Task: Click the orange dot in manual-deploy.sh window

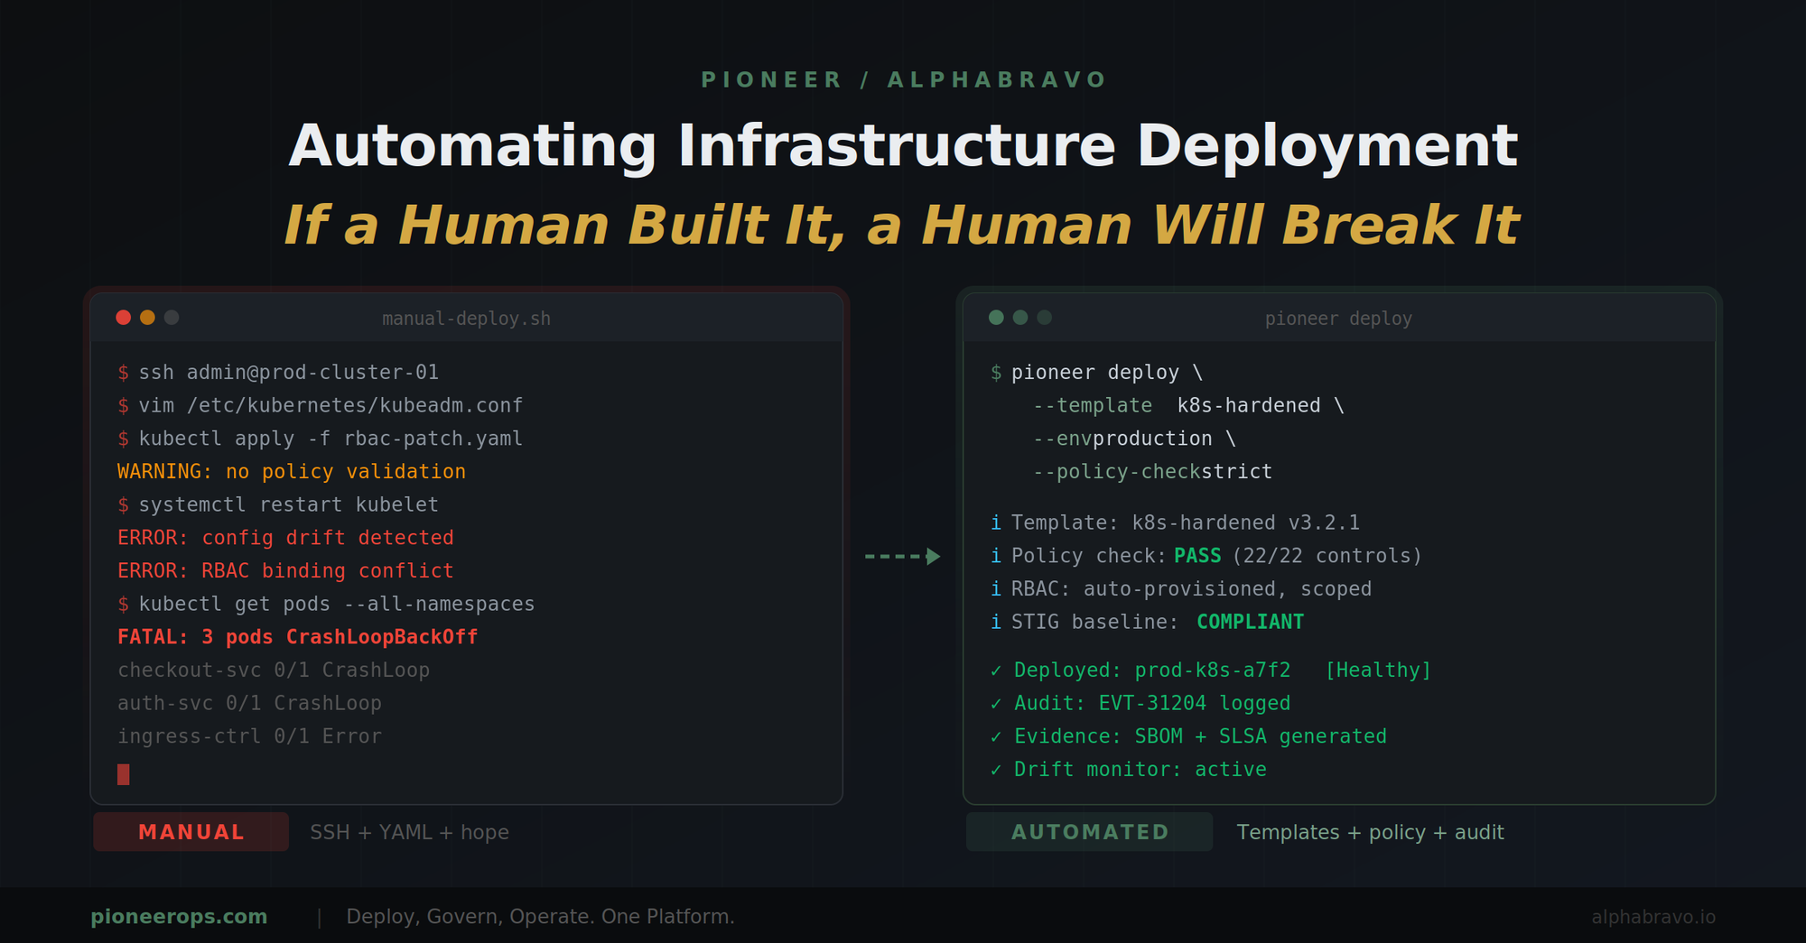Action: (x=147, y=318)
